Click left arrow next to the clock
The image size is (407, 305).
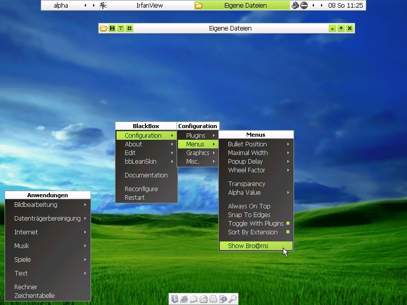pos(313,5)
